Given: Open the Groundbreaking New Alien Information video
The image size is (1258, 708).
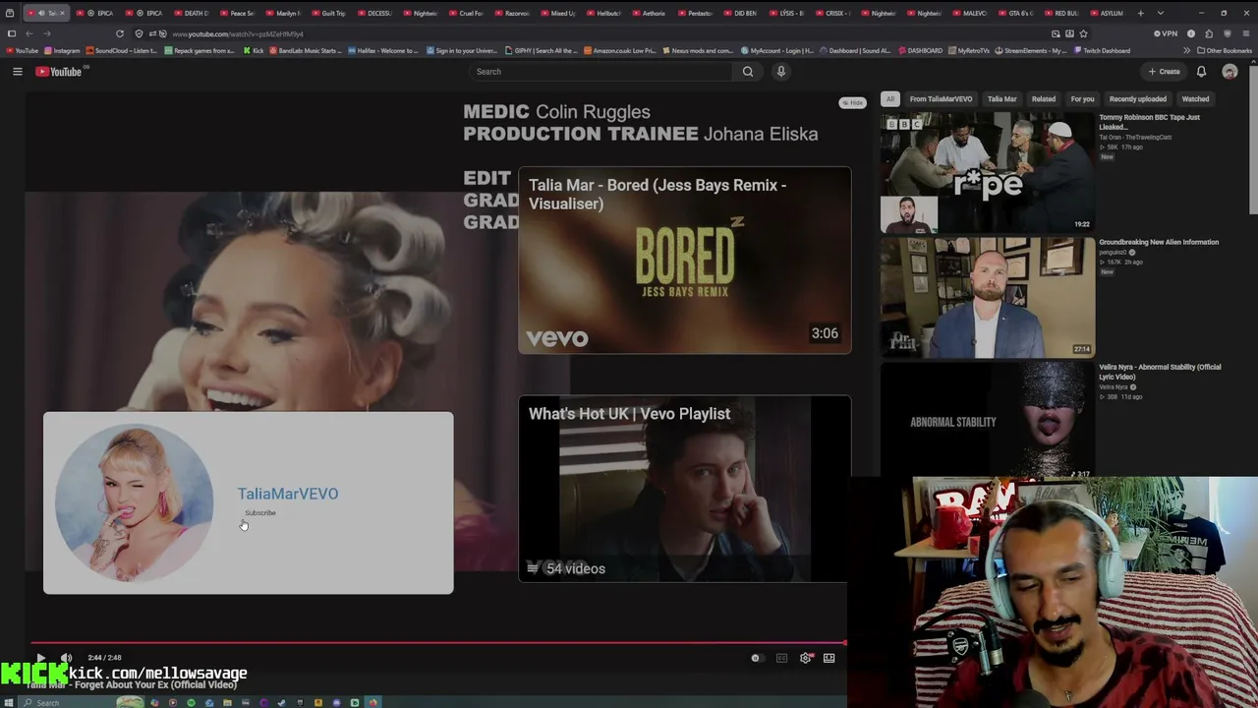Looking at the screenshot, I should 1159,242.
